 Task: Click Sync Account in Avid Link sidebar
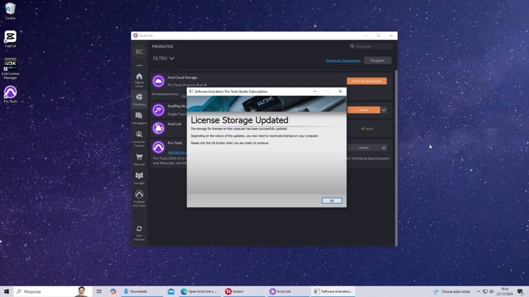pyautogui.click(x=139, y=233)
